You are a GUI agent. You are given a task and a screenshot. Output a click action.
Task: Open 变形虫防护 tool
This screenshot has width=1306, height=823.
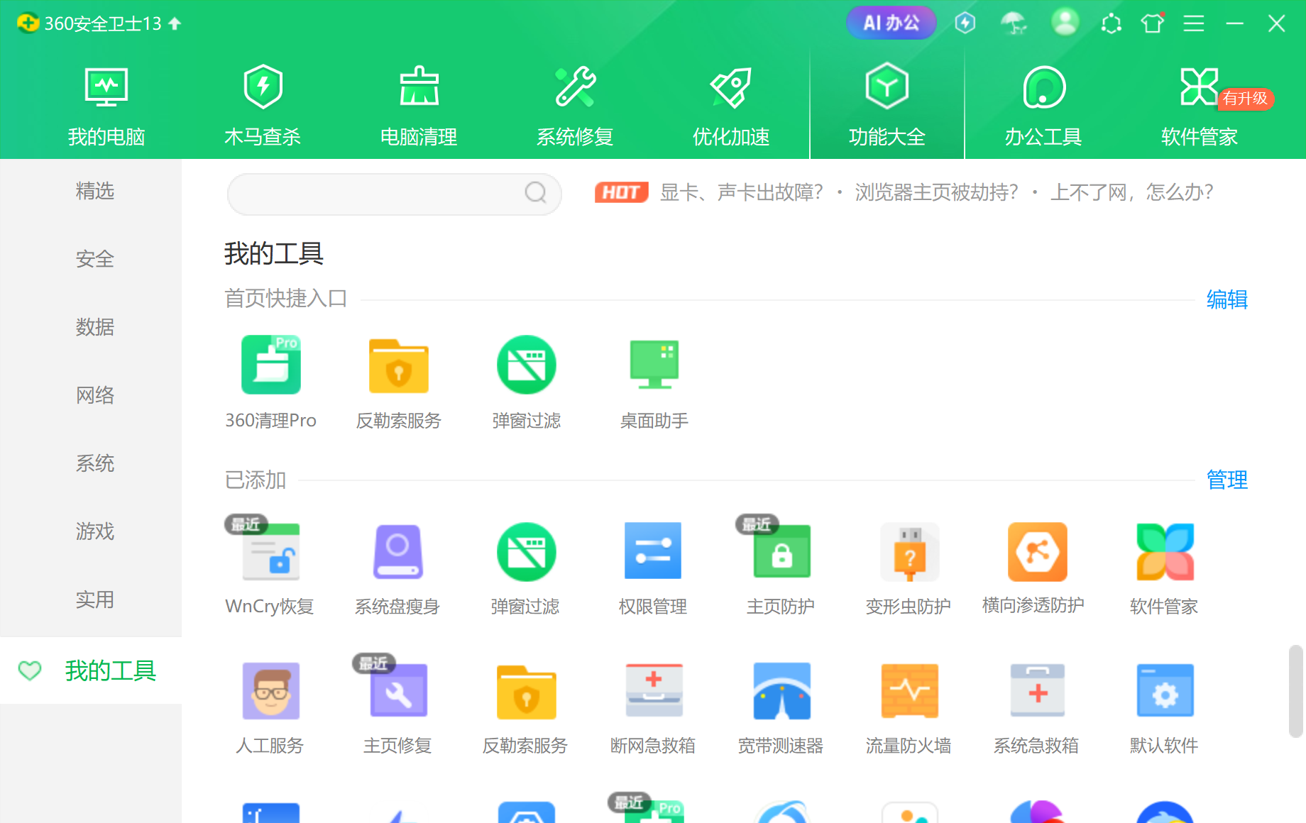click(910, 552)
